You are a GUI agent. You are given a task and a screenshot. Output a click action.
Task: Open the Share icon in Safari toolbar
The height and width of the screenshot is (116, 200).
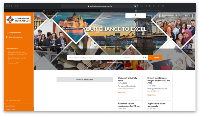point(154,6)
